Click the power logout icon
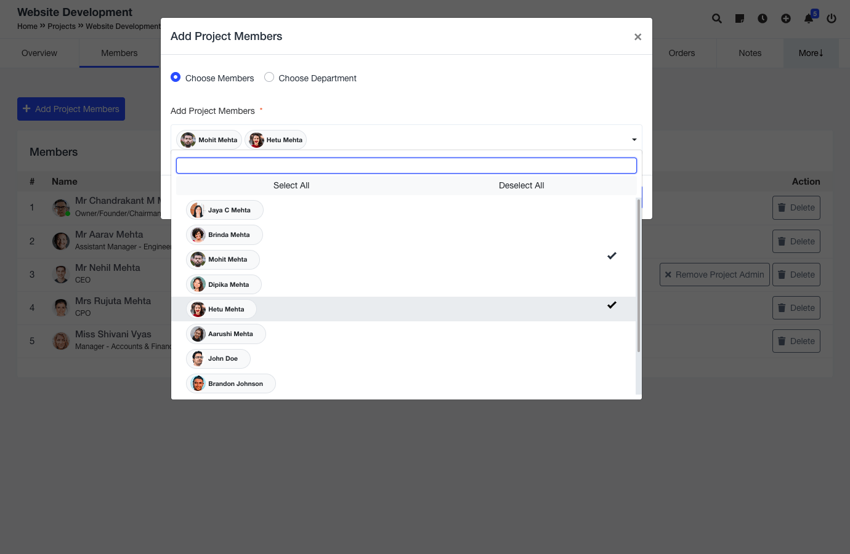The height and width of the screenshot is (554, 850). [832, 18]
